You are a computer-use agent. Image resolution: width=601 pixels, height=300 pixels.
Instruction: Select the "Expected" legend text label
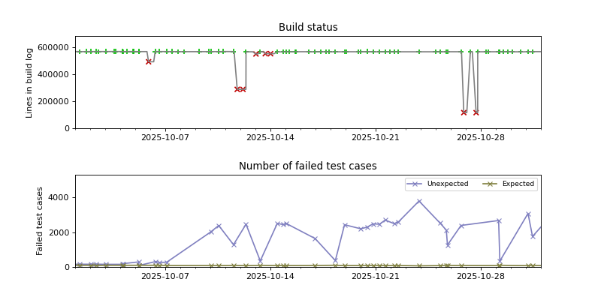(518, 184)
